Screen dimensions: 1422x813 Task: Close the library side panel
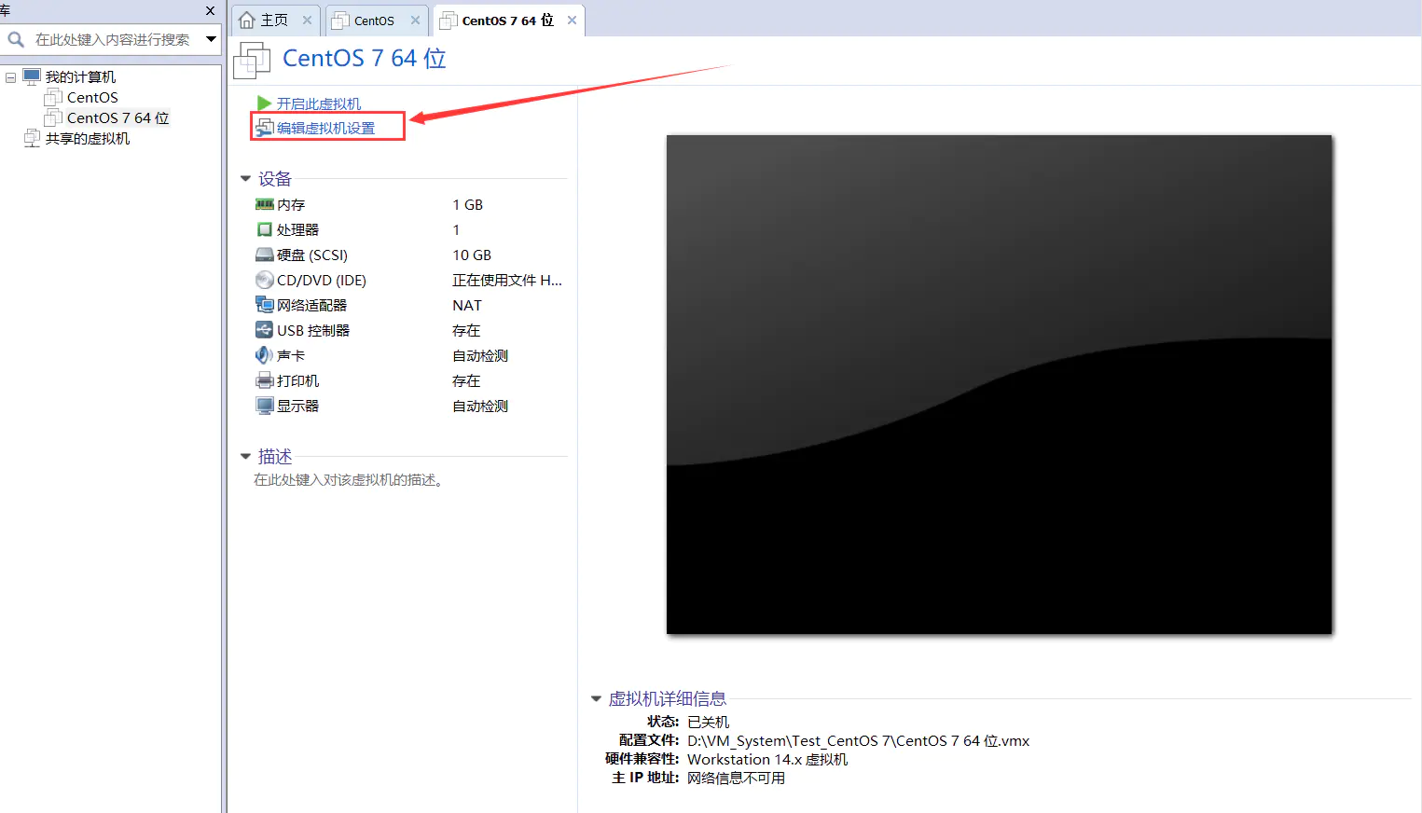(211, 10)
